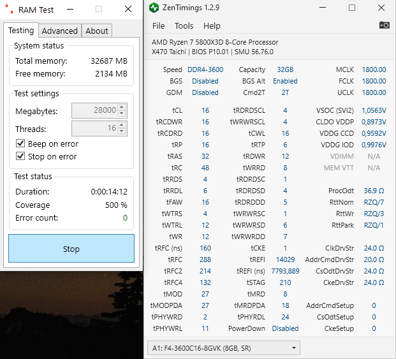The image size is (396, 359).
Task: Click the VDDG CCD 0,9592V value
Action: click(374, 133)
